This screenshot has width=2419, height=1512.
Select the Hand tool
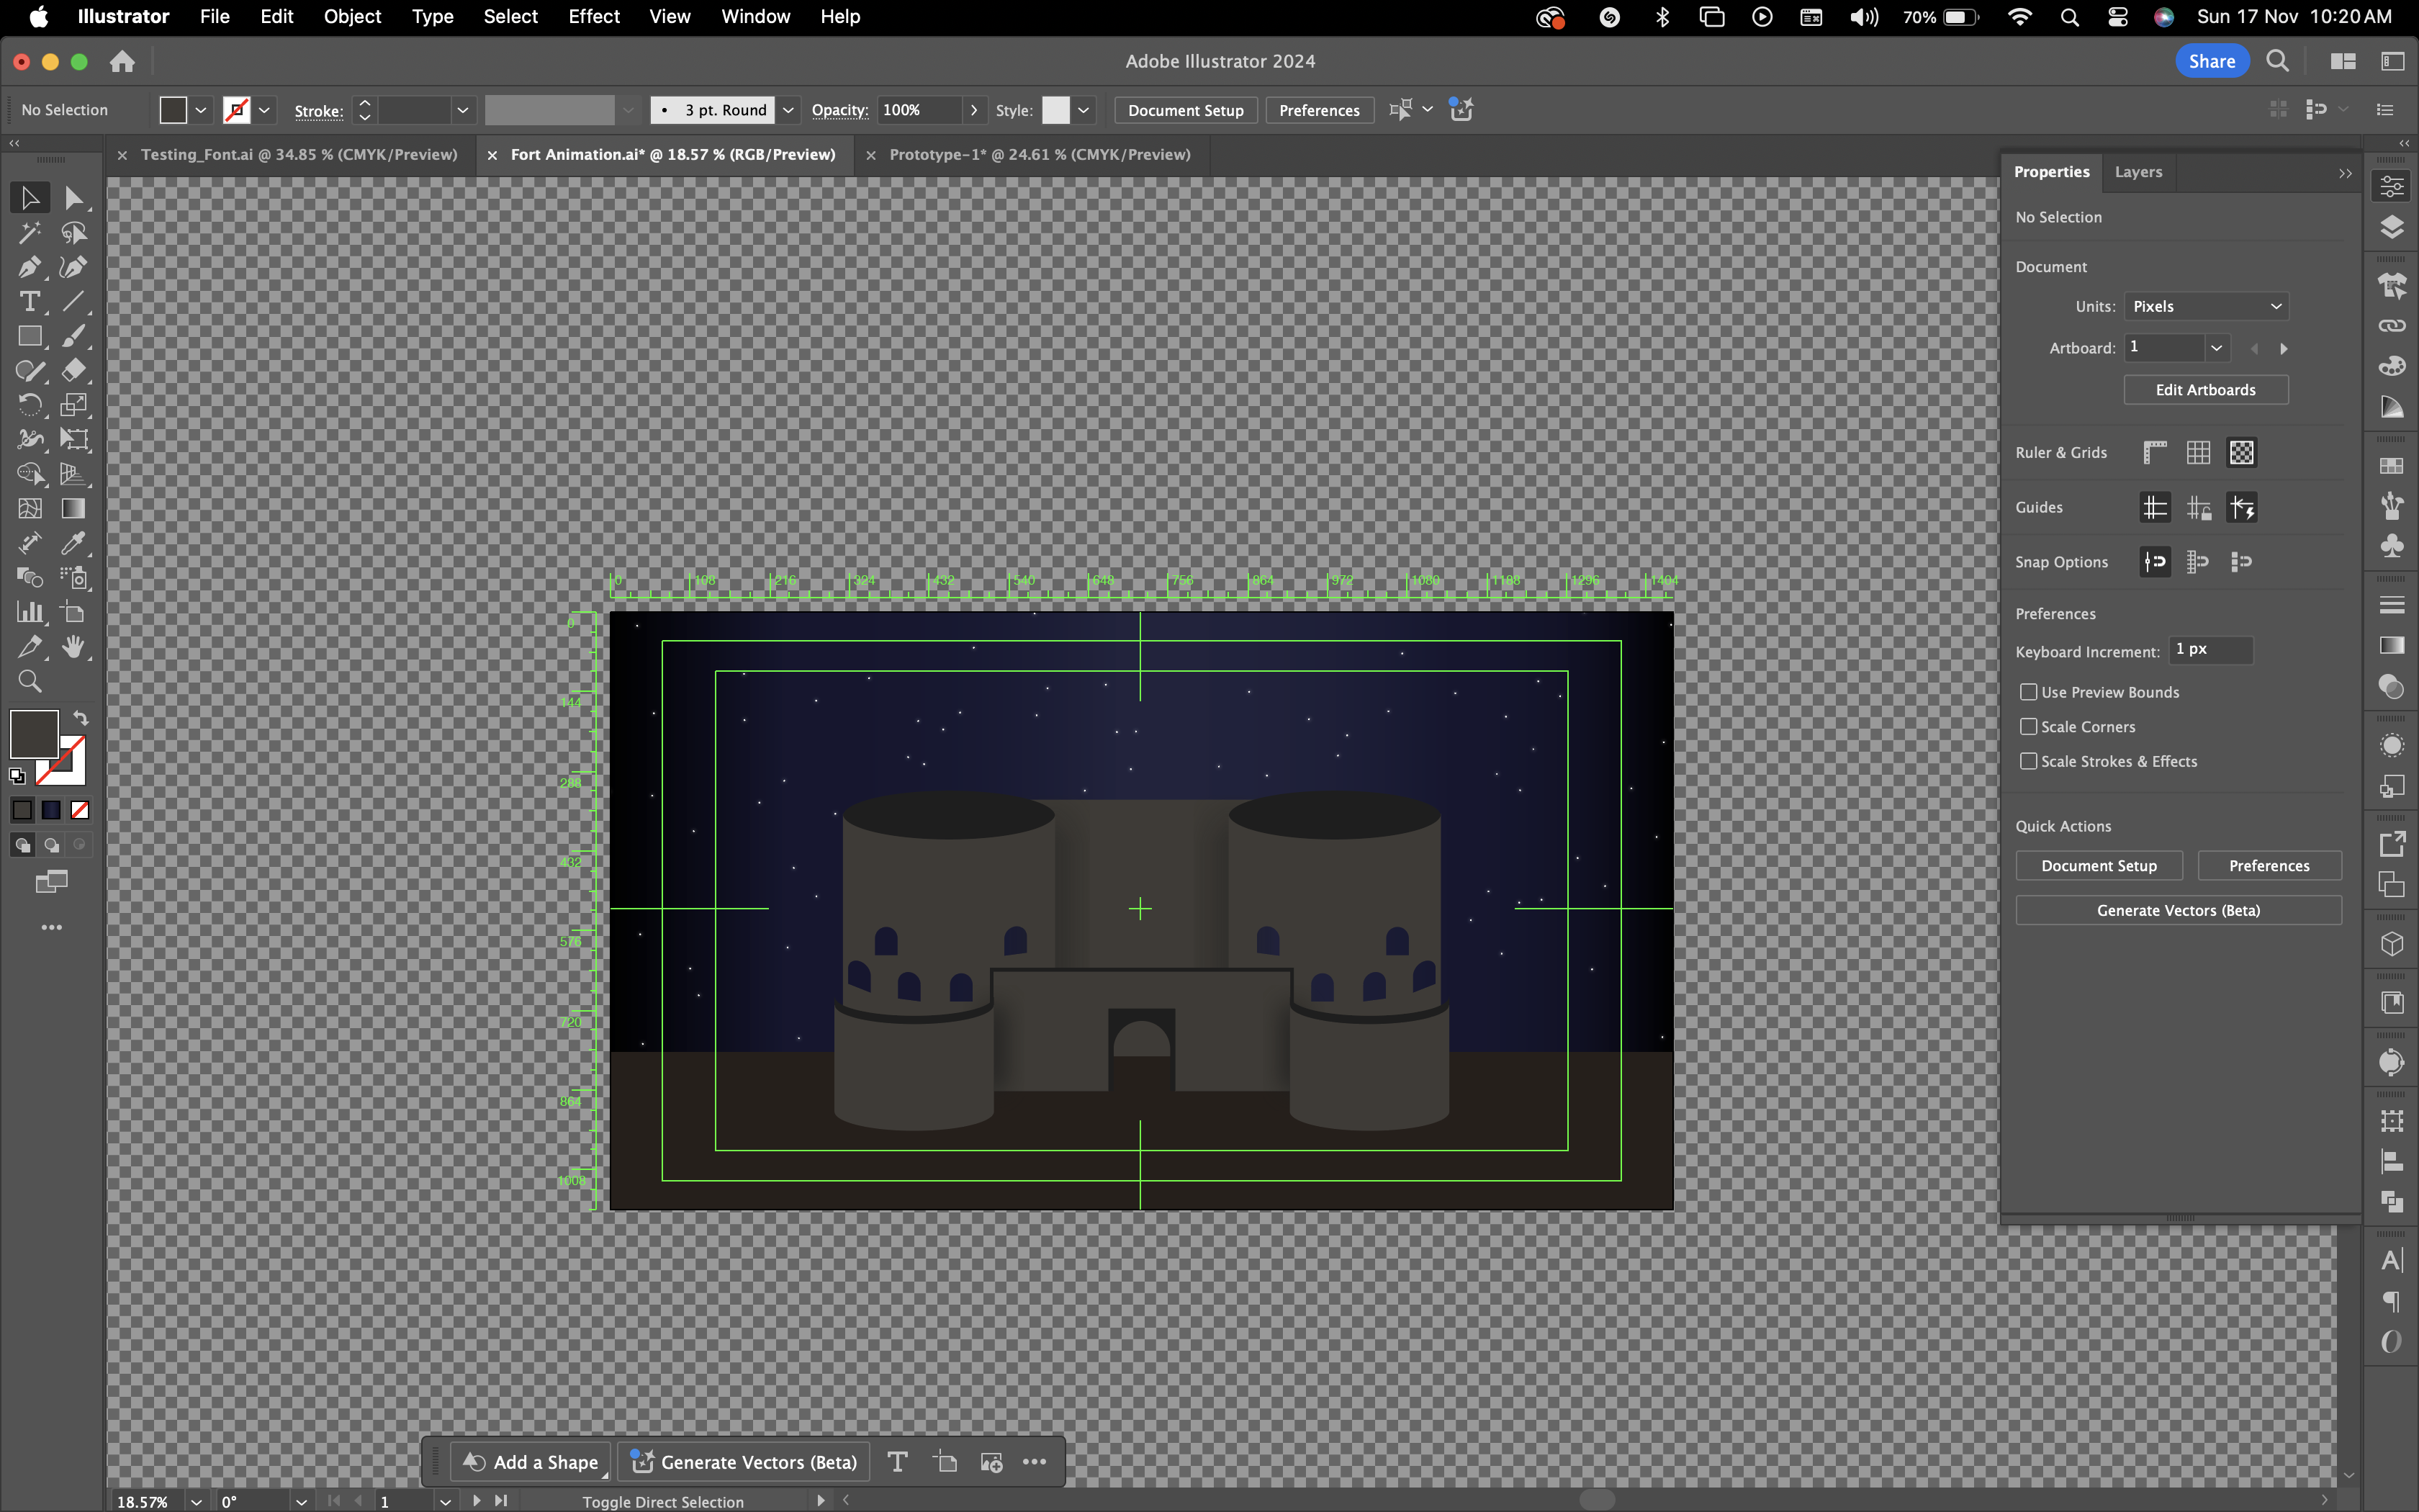(x=73, y=647)
